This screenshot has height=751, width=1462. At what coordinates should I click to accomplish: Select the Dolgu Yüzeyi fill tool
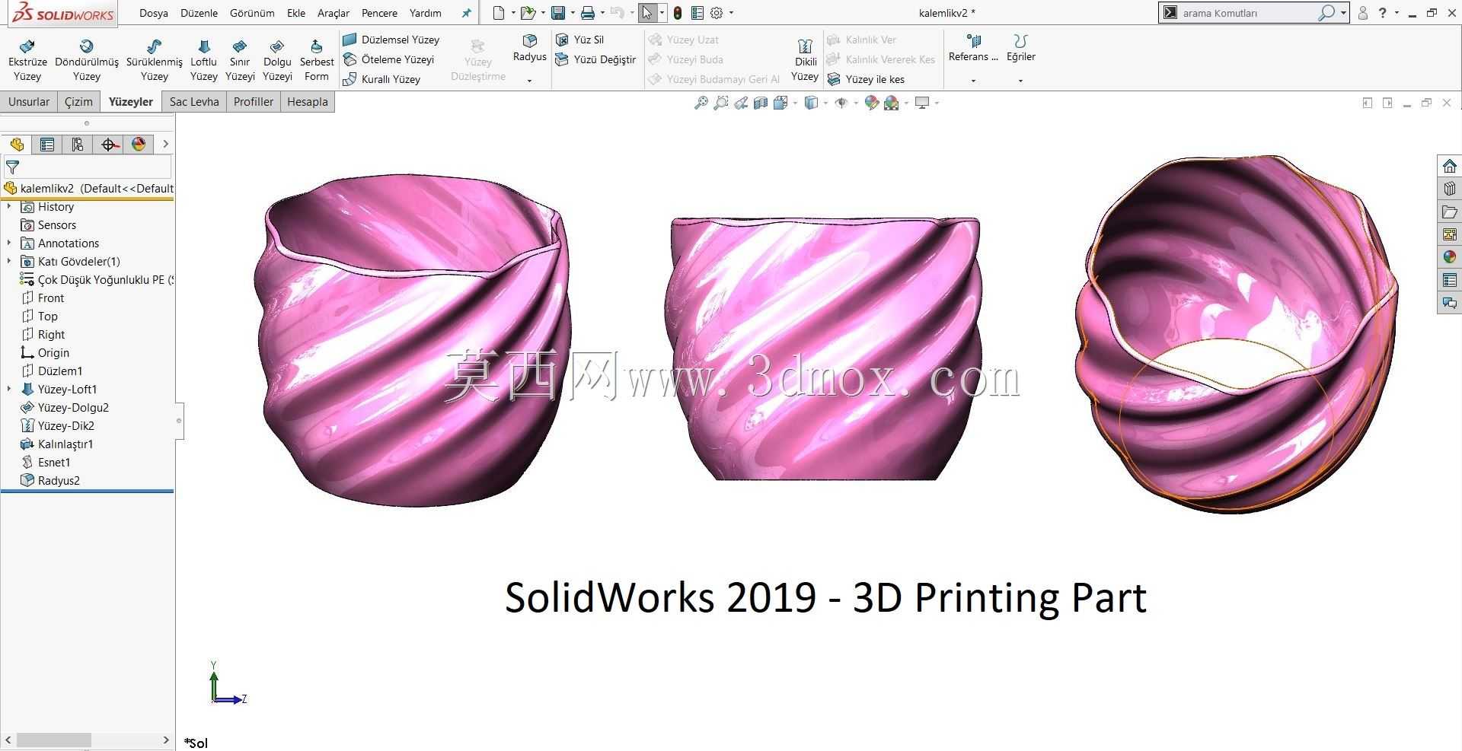pos(277,60)
